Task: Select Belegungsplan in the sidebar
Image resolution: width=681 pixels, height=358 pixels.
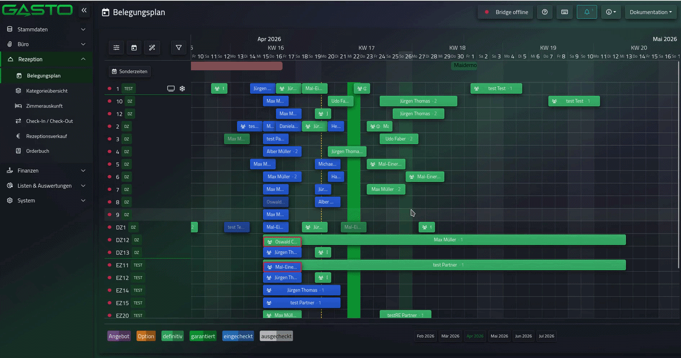Action: pyautogui.click(x=46, y=76)
